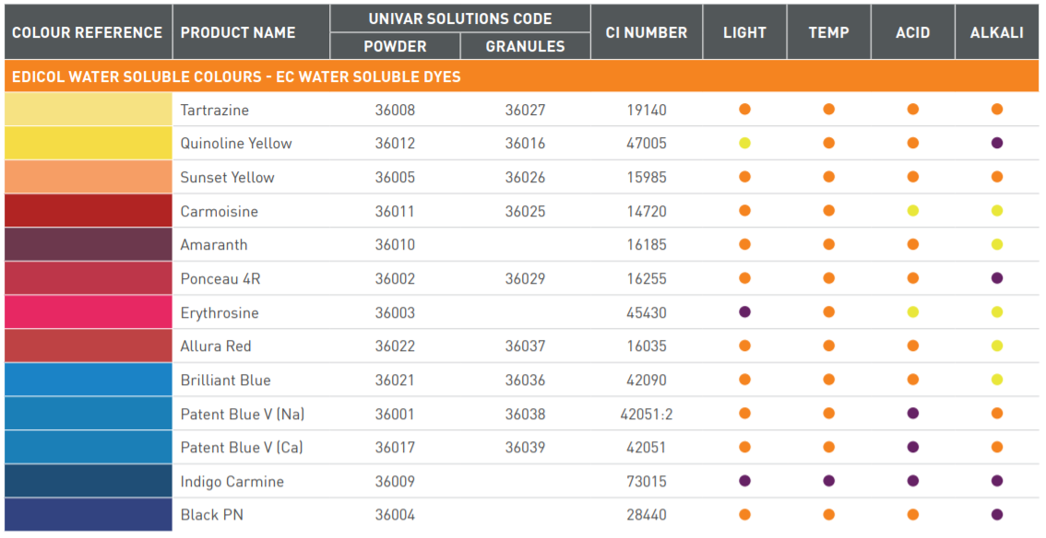
Task: Click the purple ALKALI dot for Quinoline Yellow
Action: point(996,143)
